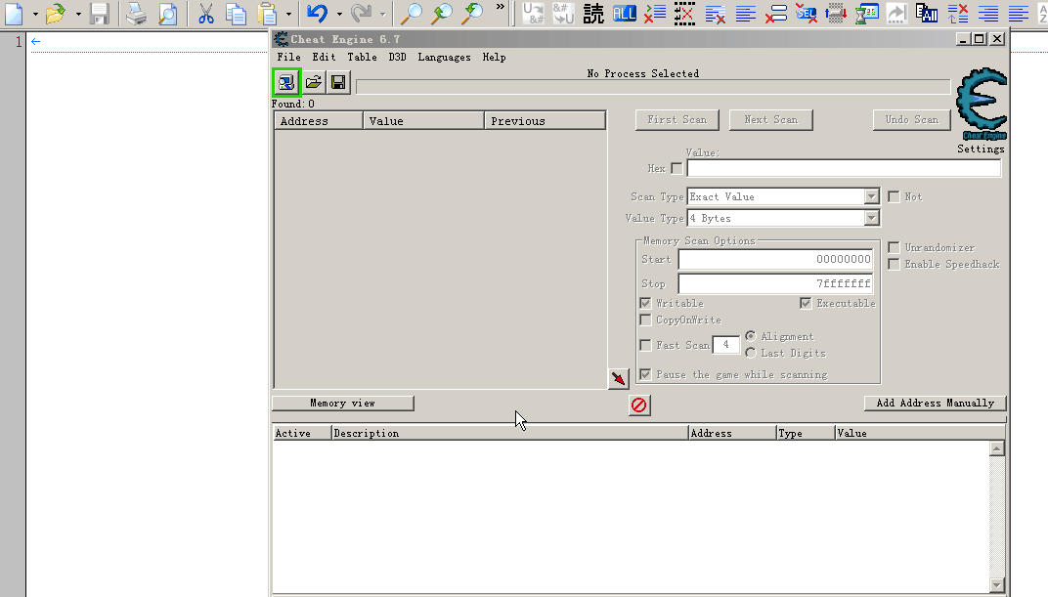This screenshot has width=1048, height=597.
Task: Click inside the scan Value input field
Action: [843, 169]
